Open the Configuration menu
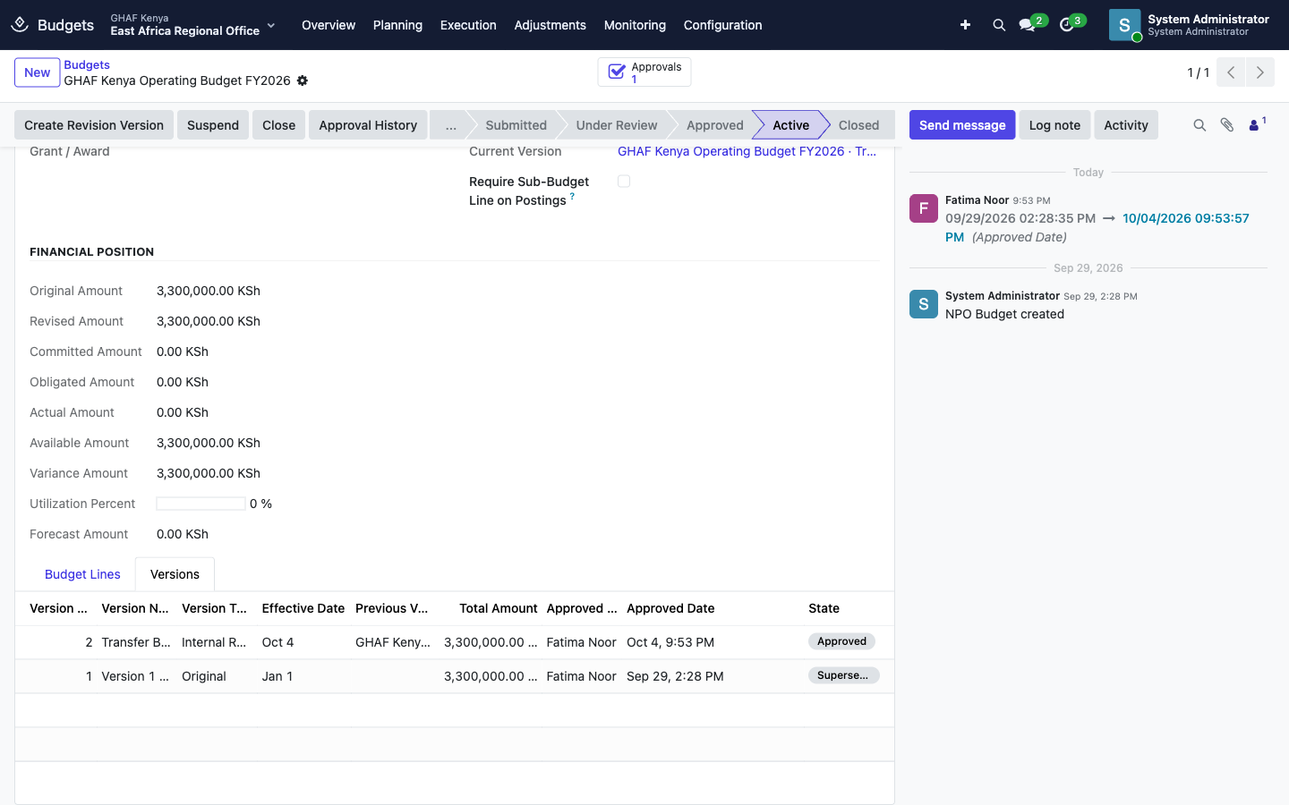This screenshot has height=805, width=1289. click(x=723, y=25)
